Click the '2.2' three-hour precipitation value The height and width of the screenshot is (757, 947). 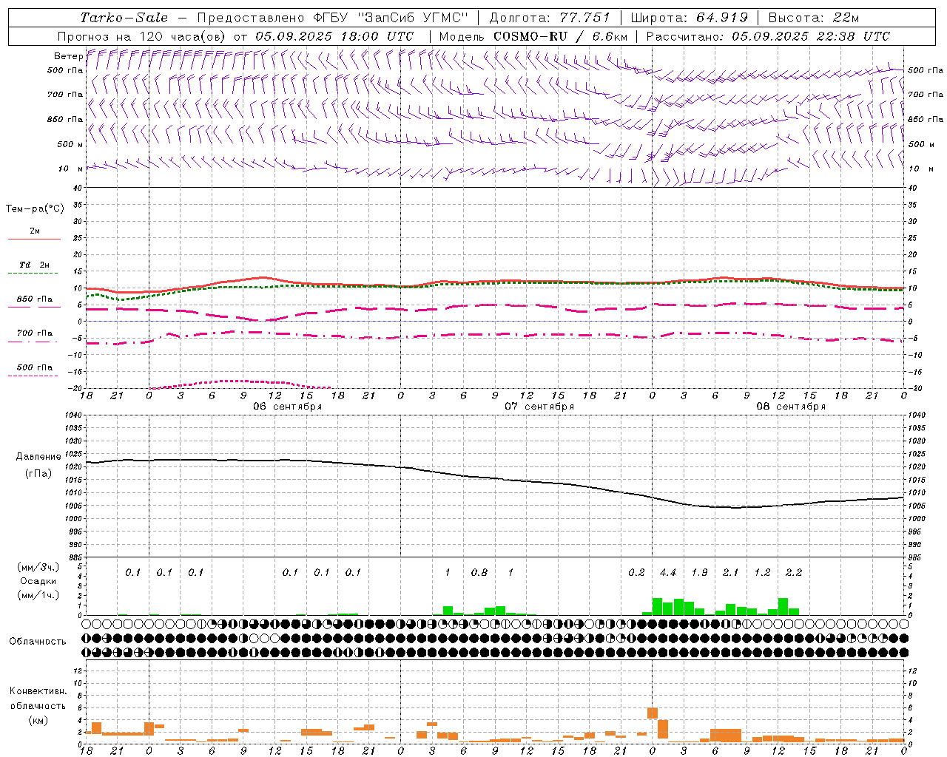(794, 573)
